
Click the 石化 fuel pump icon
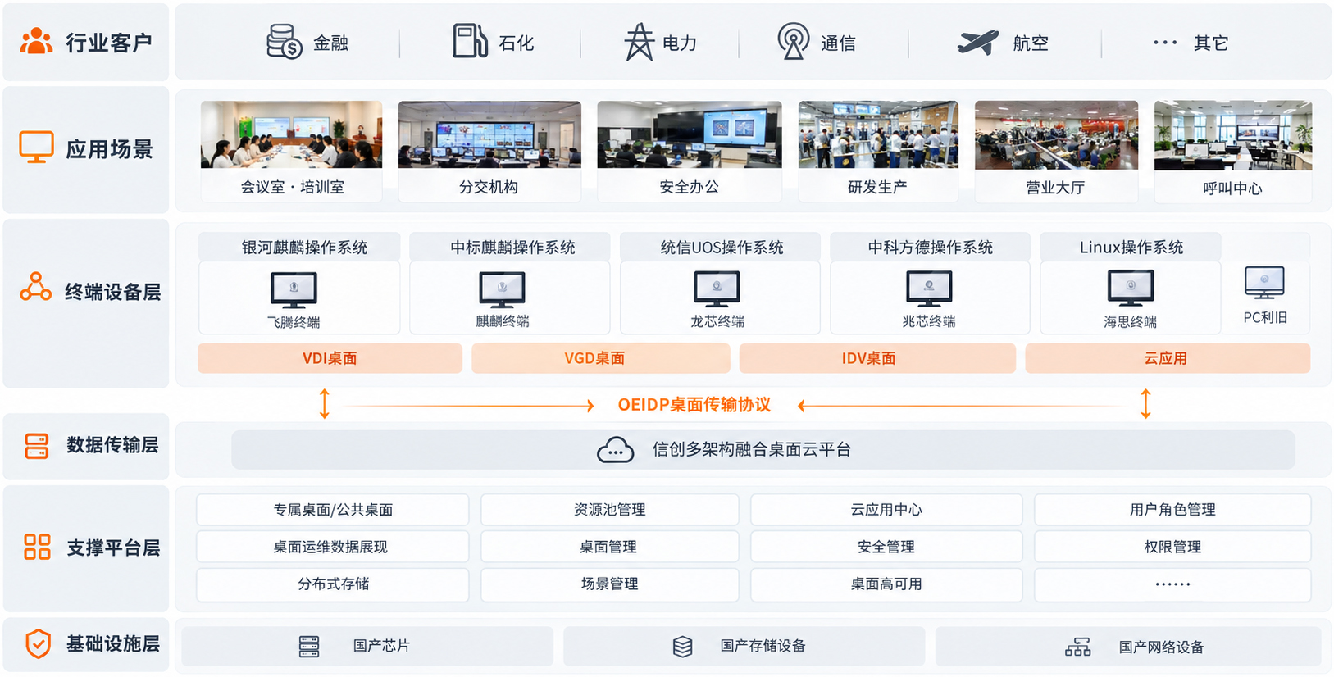(470, 41)
